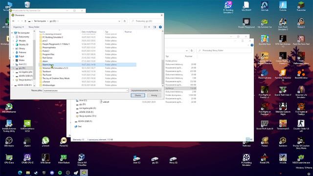
Task: Select the Teardown folder
Action: (46, 71)
